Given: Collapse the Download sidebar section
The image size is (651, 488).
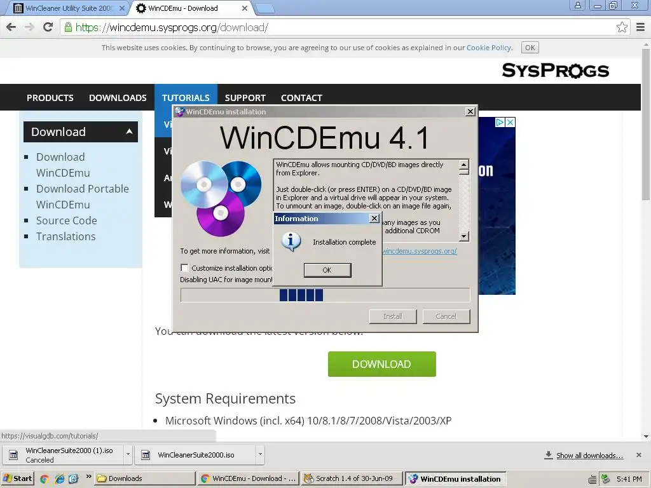Looking at the screenshot, I should (x=129, y=132).
